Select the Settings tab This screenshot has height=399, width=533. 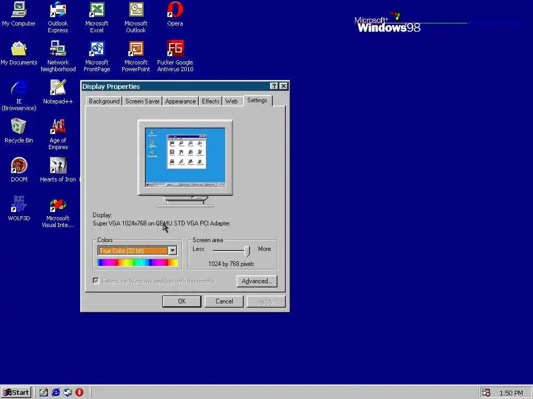pos(257,100)
